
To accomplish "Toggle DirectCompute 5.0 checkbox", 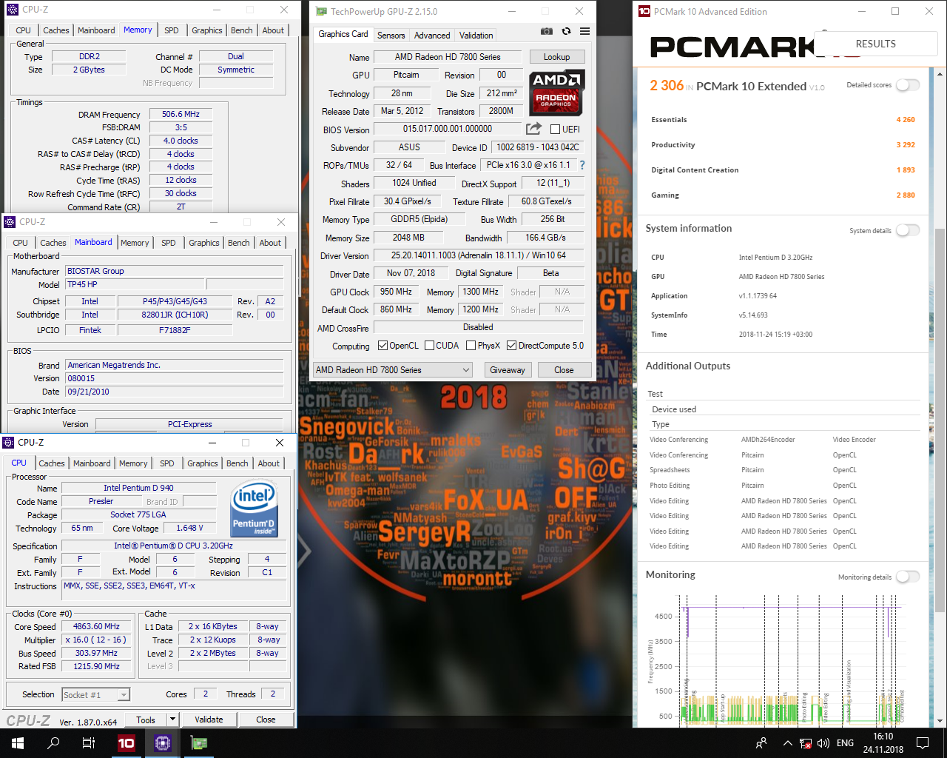I will coord(511,346).
